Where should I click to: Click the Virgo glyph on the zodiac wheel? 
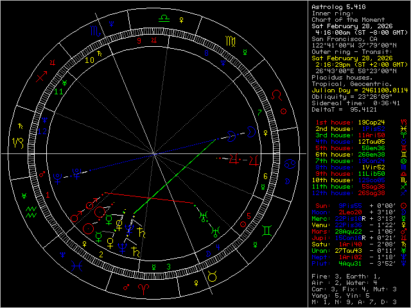pos(231,41)
